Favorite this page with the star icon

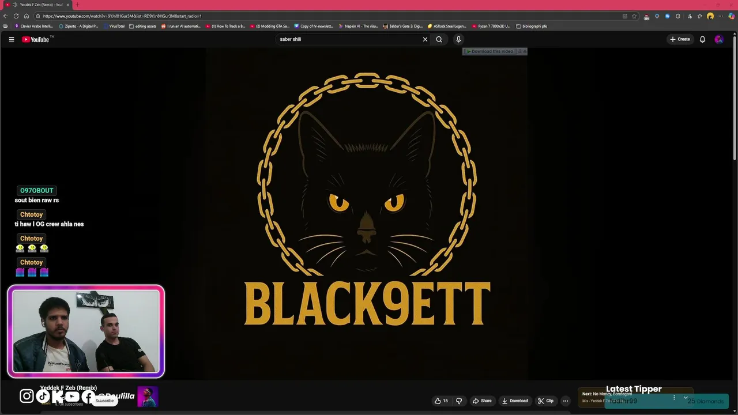[x=634, y=16]
